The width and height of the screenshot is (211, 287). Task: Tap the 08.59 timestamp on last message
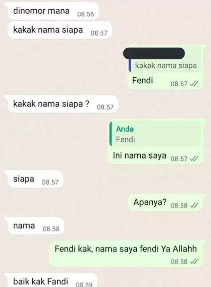[84, 284]
